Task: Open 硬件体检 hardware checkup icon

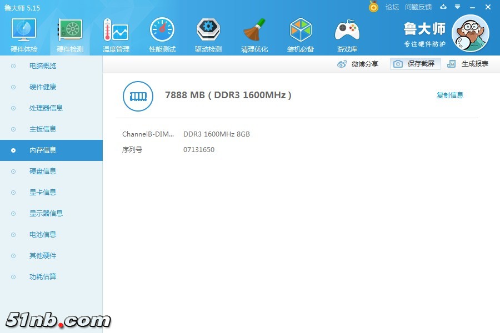Action: point(24,31)
